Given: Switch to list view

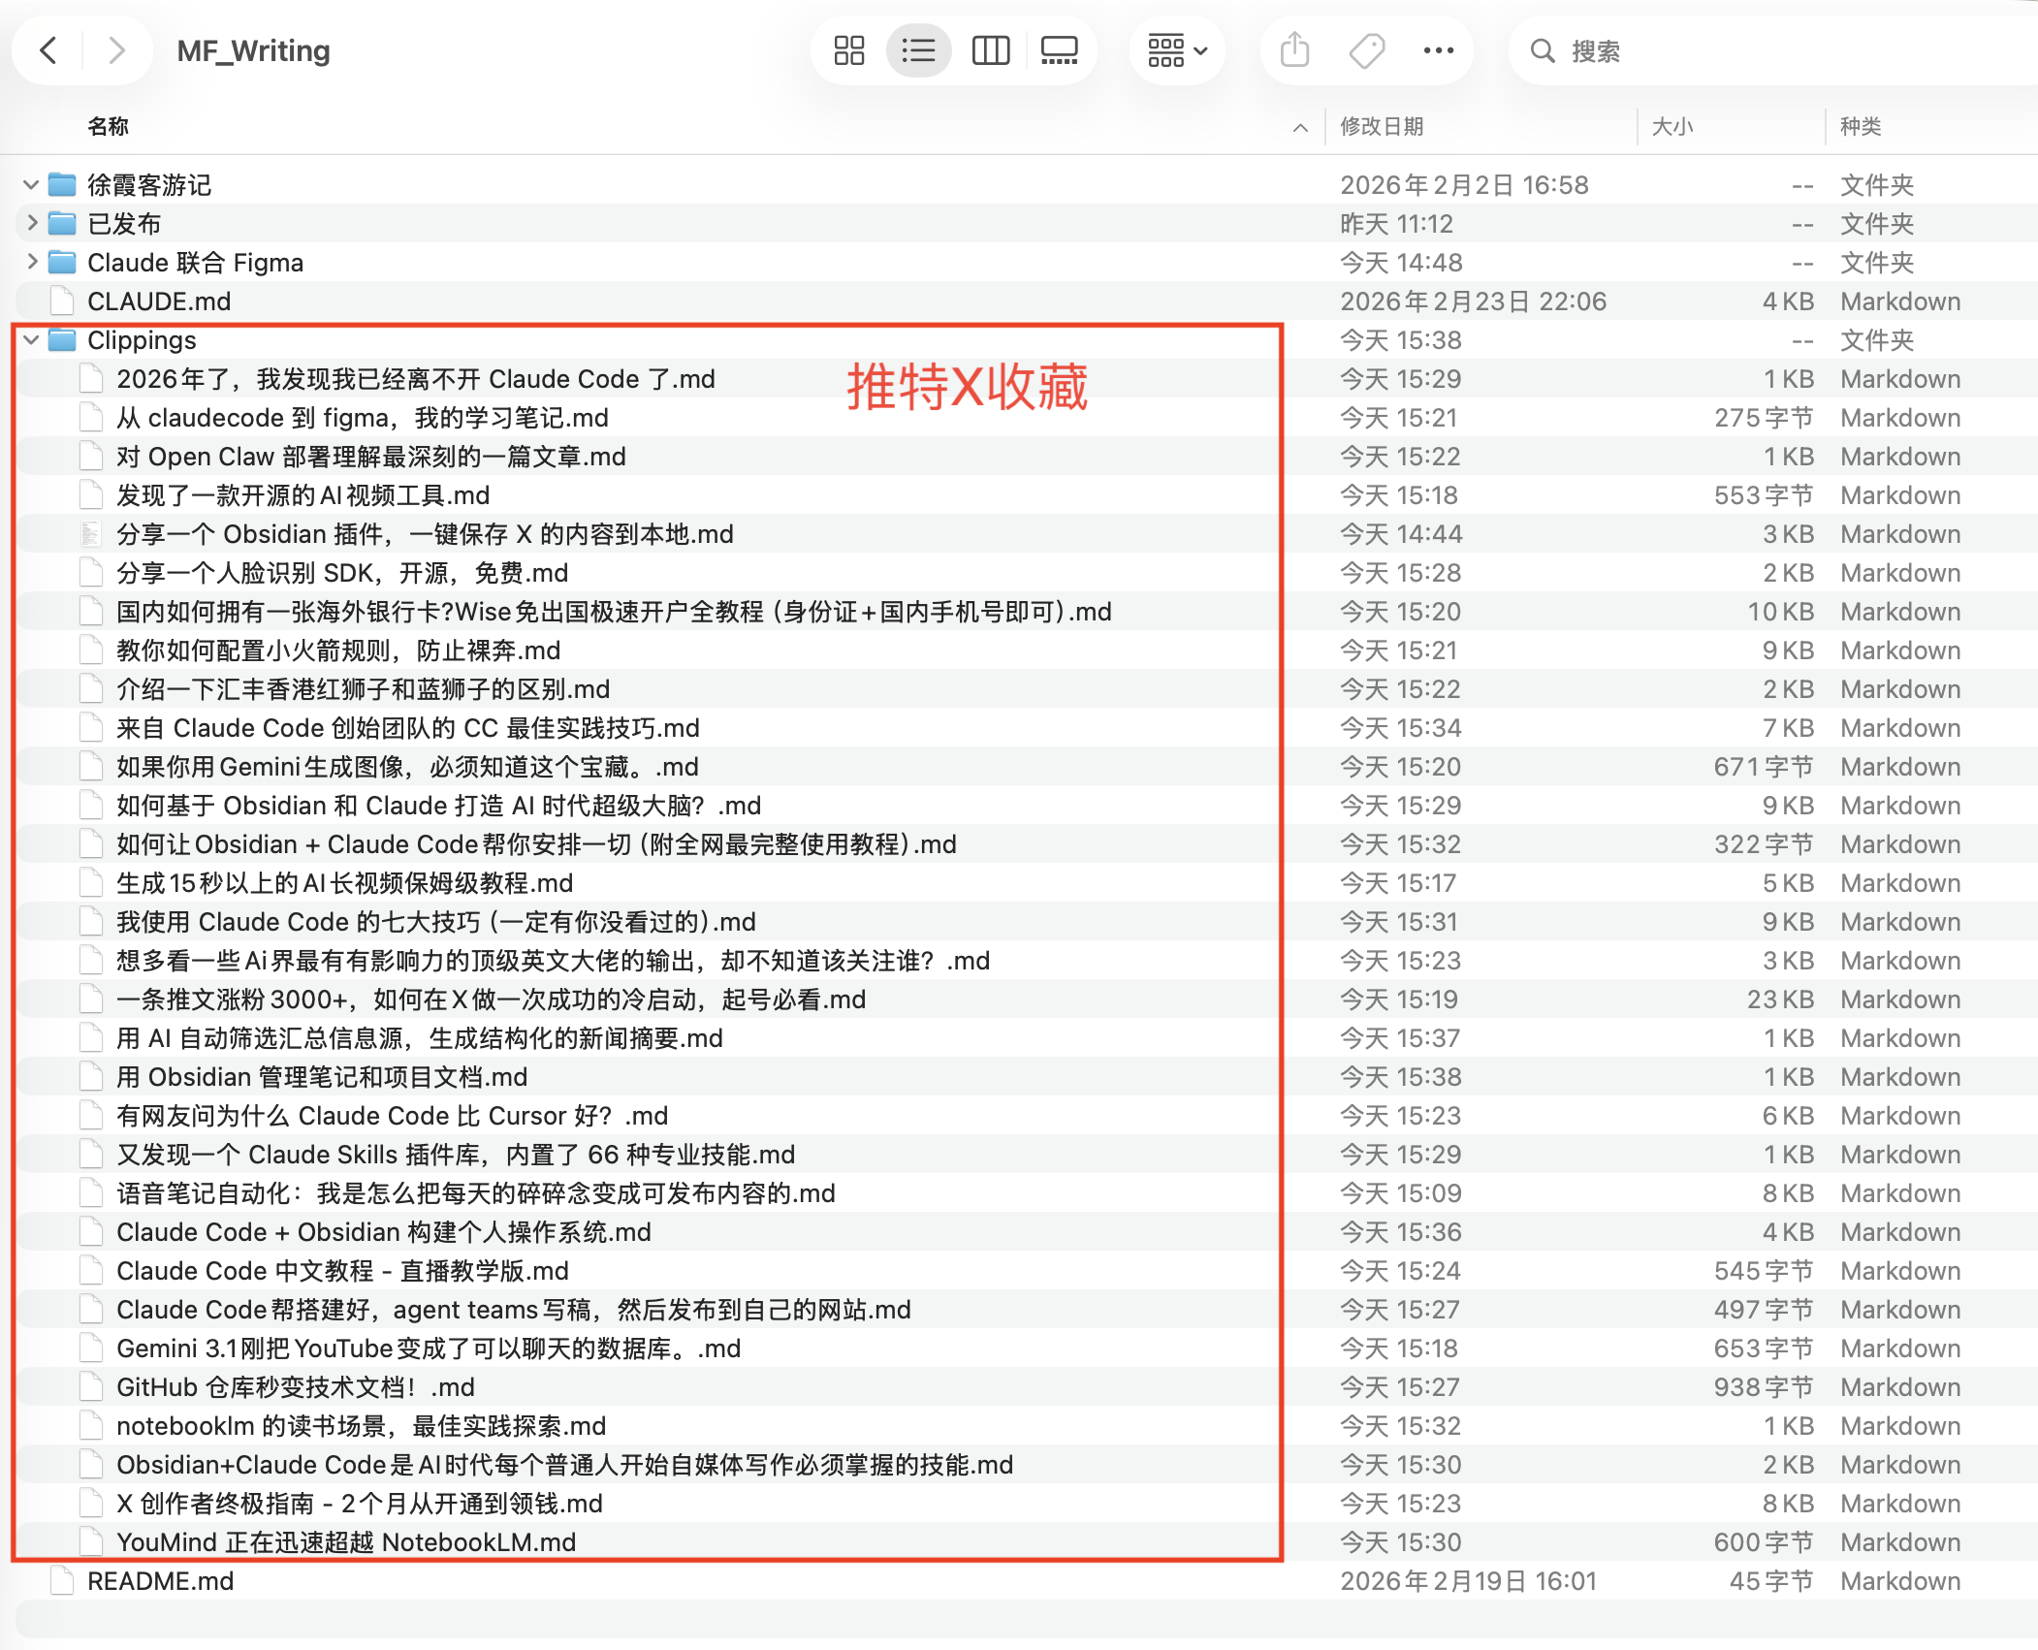Looking at the screenshot, I should tap(918, 50).
